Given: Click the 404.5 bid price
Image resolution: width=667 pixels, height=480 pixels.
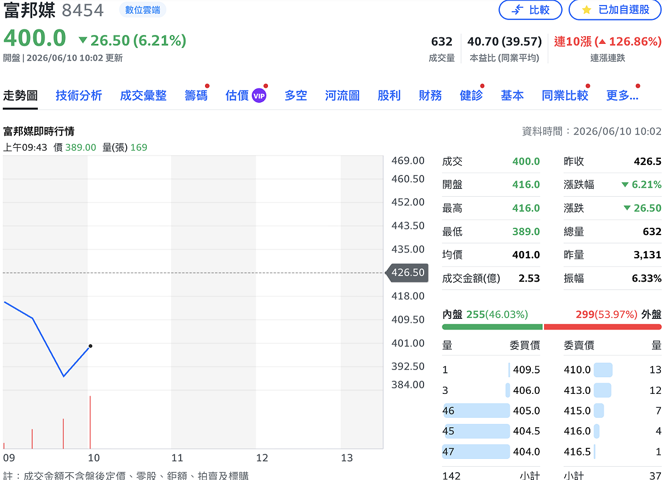Looking at the screenshot, I should pos(526,431).
